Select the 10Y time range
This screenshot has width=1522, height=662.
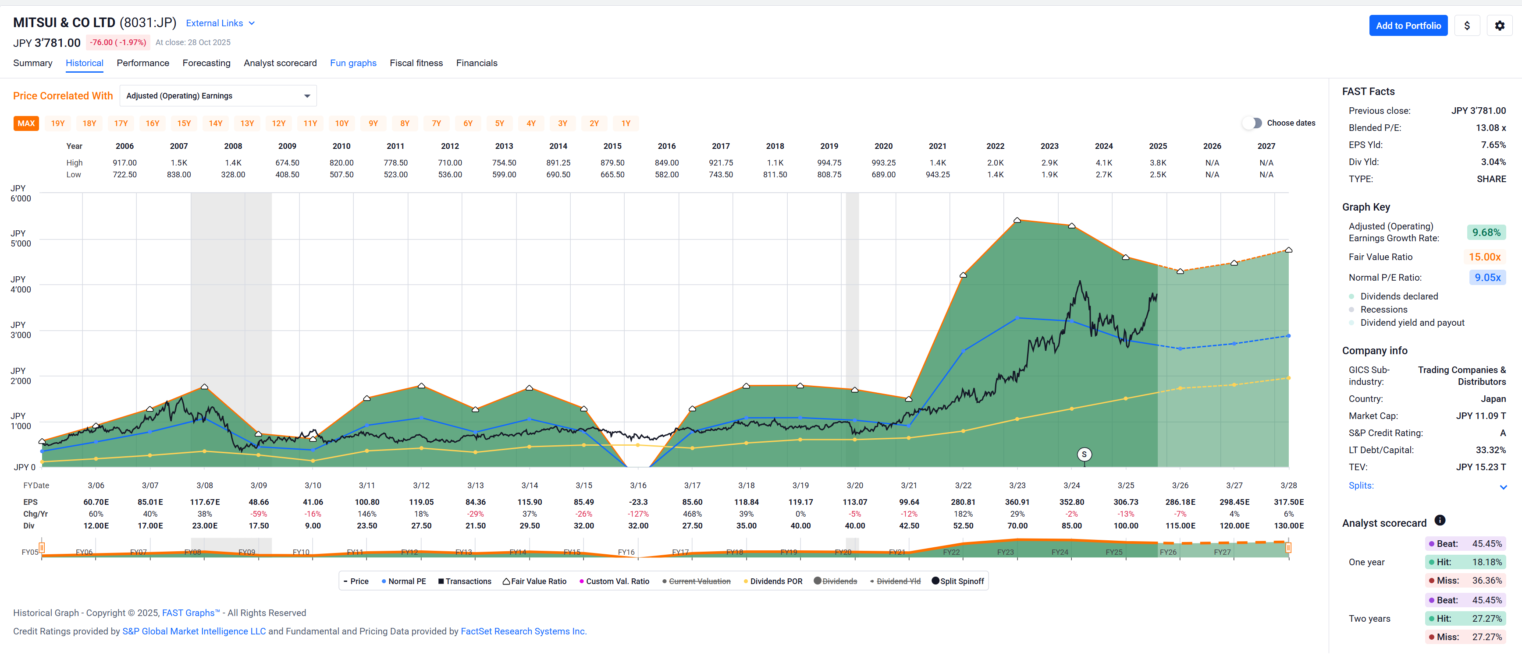tap(341, 123)
